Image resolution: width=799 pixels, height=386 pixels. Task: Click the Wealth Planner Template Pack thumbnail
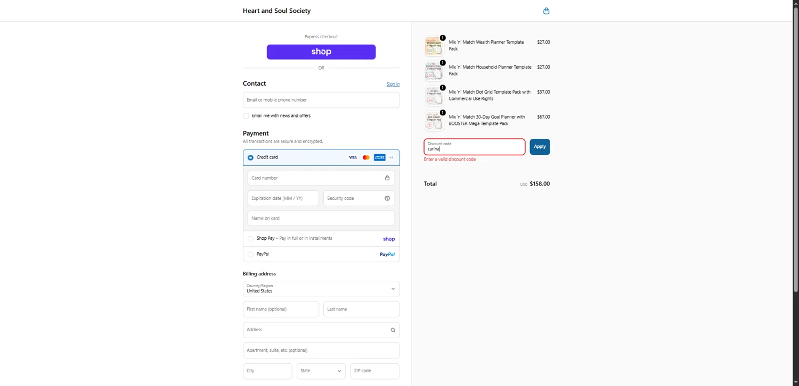pyautogui.click(x=434, y=46)
